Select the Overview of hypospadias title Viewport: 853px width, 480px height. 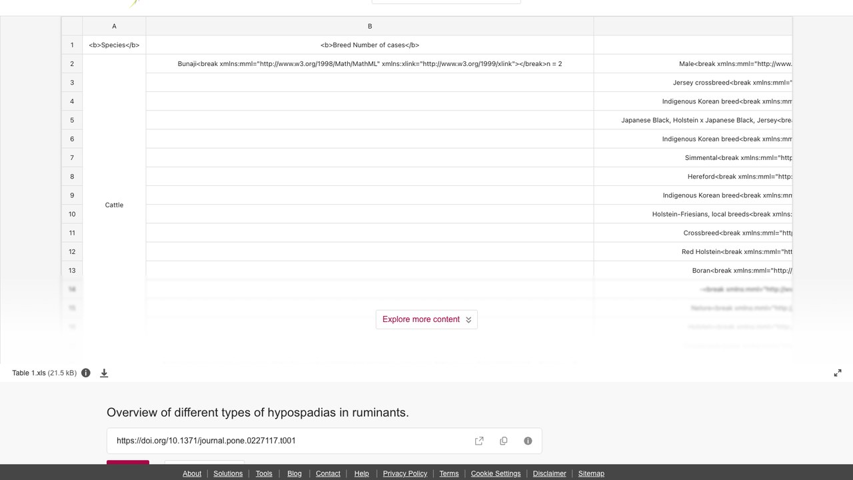pos(258,412)
